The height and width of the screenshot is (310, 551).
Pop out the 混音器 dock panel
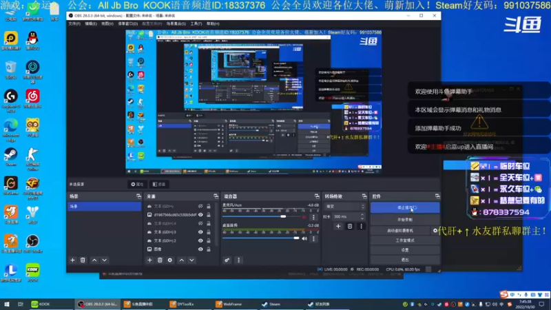[317, 196]
